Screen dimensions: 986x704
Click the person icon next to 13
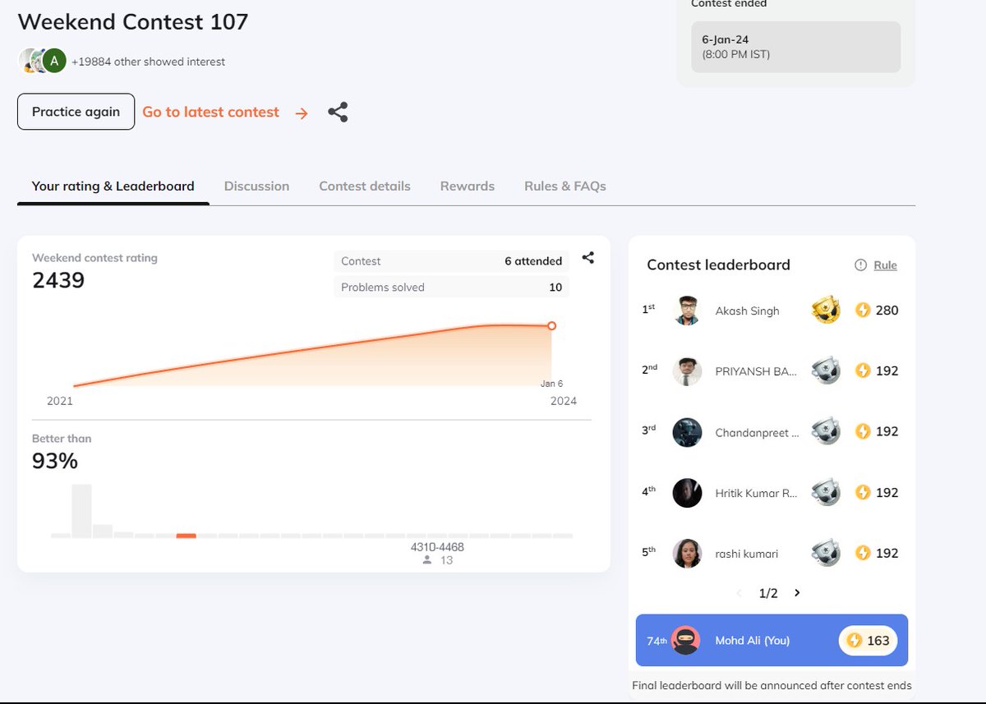[x=426, y=560]
